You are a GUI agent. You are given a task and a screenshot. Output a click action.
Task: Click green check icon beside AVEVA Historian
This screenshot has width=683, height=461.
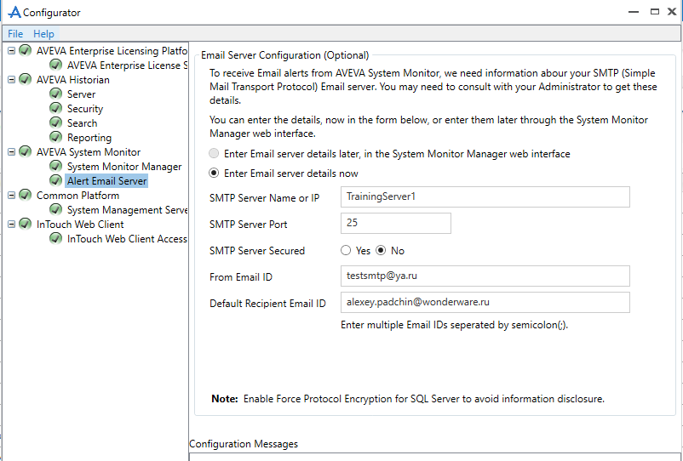26,79
